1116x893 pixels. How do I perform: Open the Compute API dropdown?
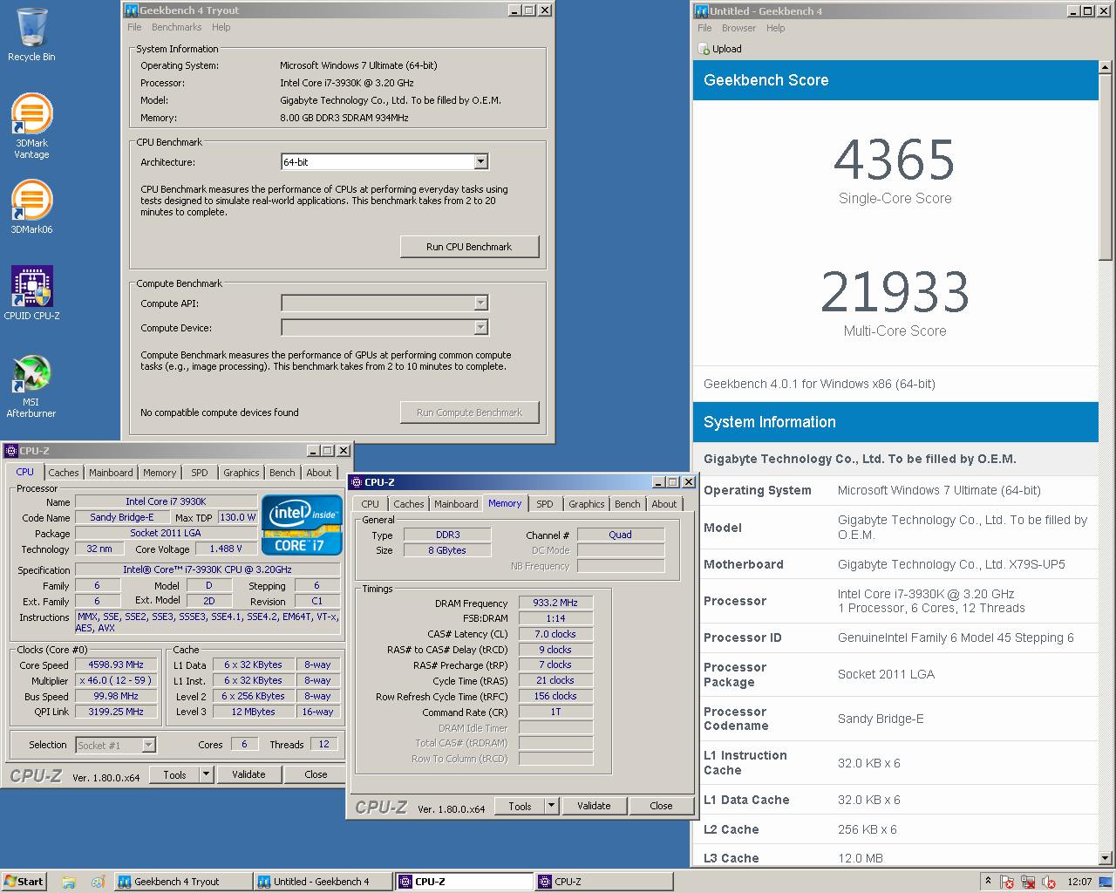click(x=480, y=303)
